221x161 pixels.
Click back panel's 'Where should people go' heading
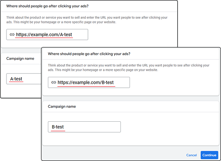pos(47,6)
